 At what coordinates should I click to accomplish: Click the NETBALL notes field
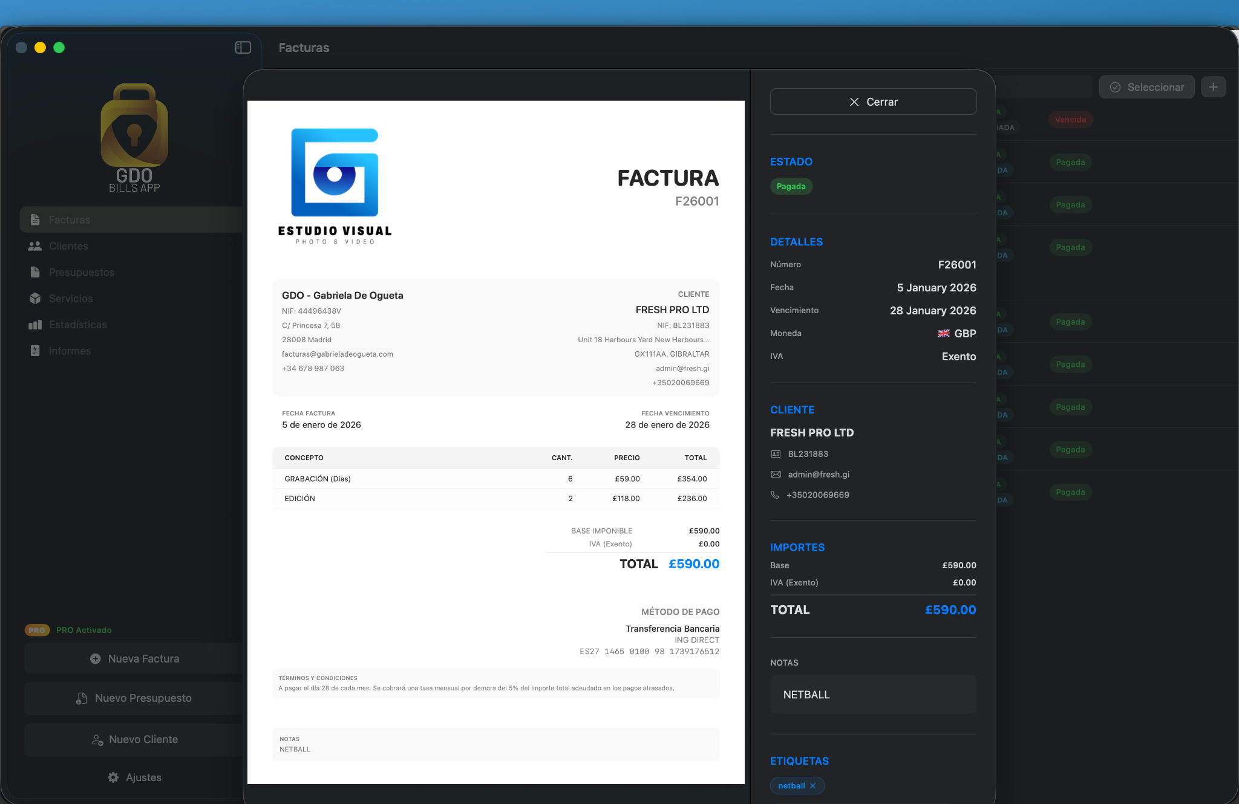tap(873, 695)
